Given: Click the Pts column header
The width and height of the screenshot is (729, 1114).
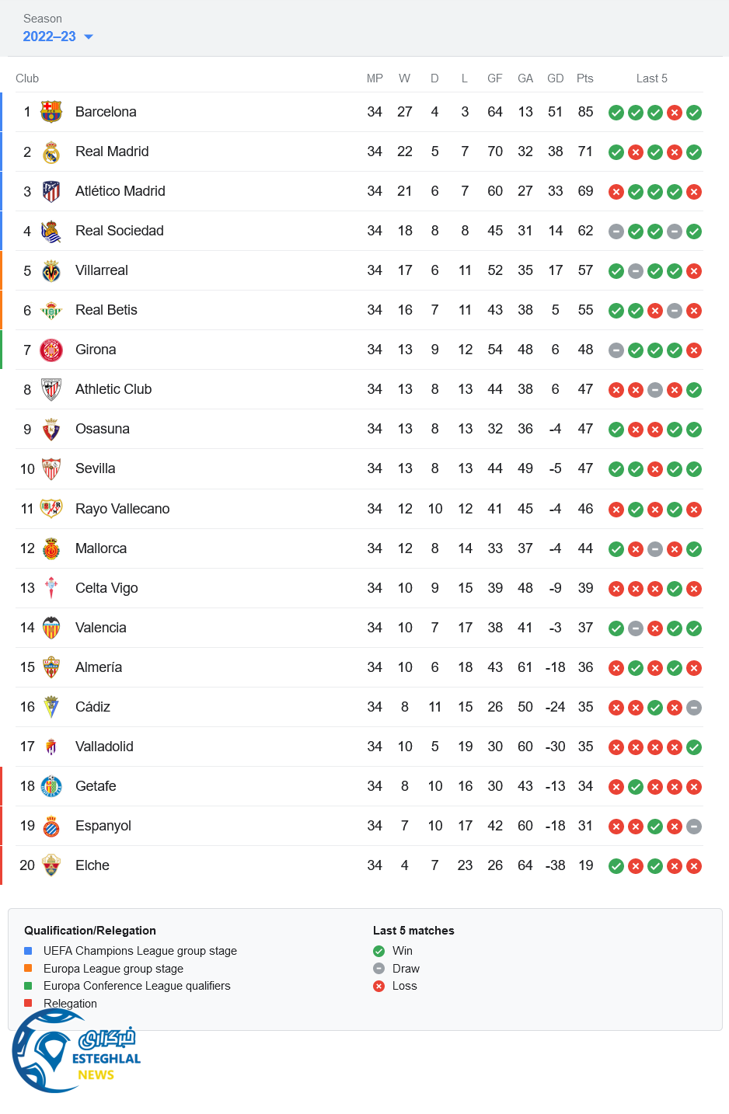Looking at the screenshot, I should click(x=585, y=78).
